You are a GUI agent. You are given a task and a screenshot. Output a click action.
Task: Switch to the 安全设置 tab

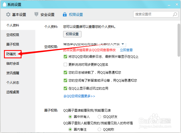(44, 15)
